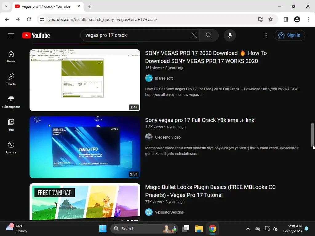Click Sign in button
The height and width of the screenshot is (236, 315).
click(x=290, y=35)
